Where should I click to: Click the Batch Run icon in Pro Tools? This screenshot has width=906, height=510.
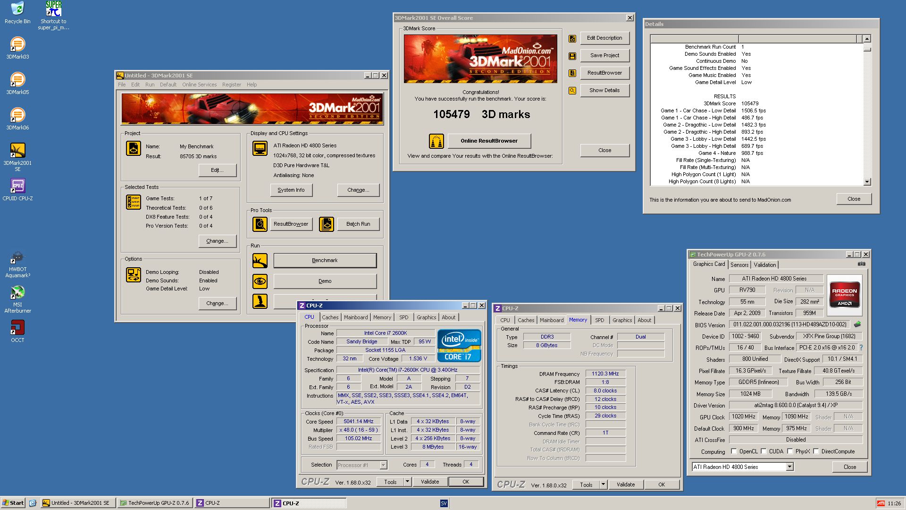(327, 224)
